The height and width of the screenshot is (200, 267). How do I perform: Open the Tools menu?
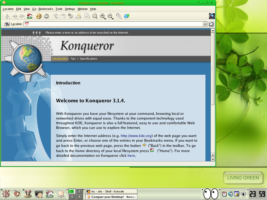[x=59, y=9]
